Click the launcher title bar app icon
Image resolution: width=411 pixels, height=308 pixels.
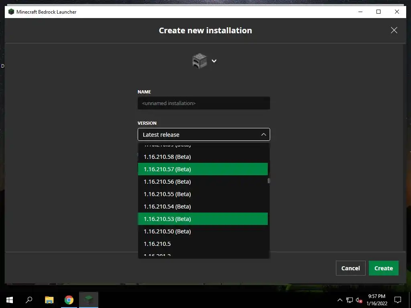point(11,12)
